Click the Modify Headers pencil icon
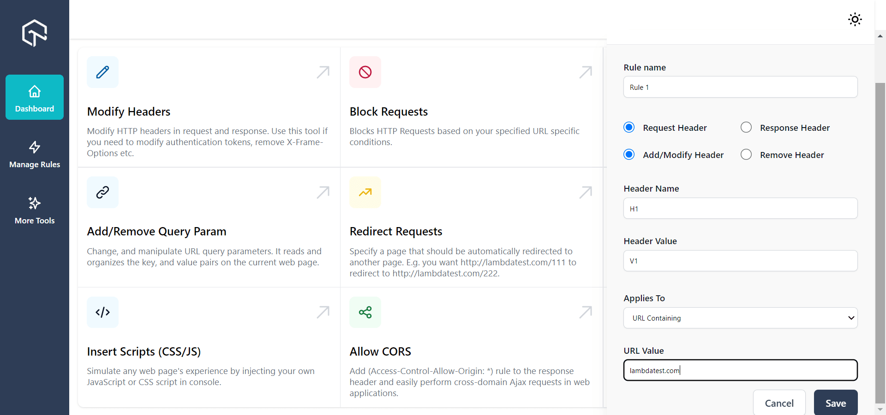Viewport: 886px width, 415px height. pos(102,72)
